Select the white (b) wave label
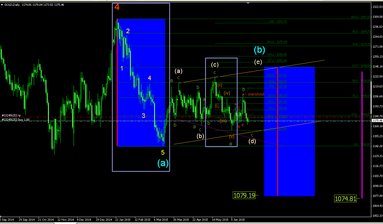 201,136
